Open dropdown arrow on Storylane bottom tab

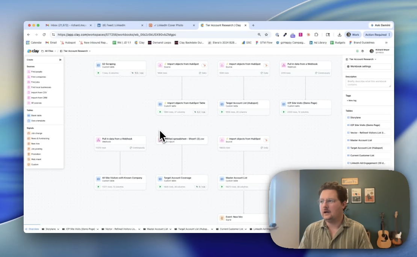click(58, 229)
